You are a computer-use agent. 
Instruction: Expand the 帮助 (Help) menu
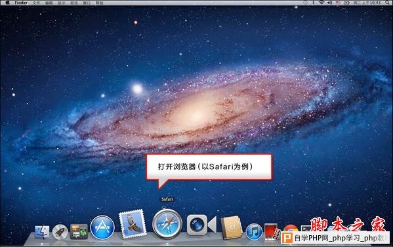pyautogui.click(x=100, y=3)
